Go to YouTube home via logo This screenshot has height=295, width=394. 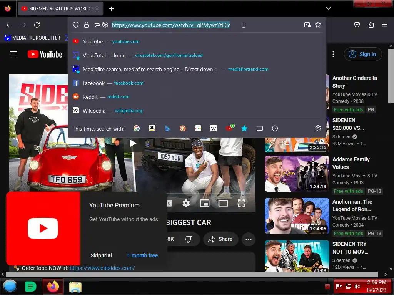click(x=45, y=54)
